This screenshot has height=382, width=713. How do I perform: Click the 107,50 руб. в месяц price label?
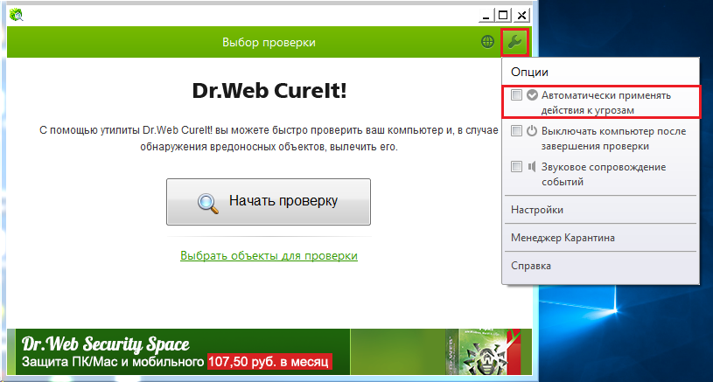point(269,362)
